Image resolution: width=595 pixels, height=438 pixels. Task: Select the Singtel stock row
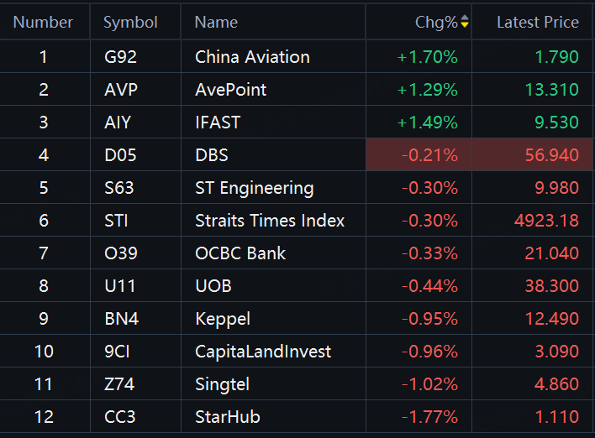point(222,384)
